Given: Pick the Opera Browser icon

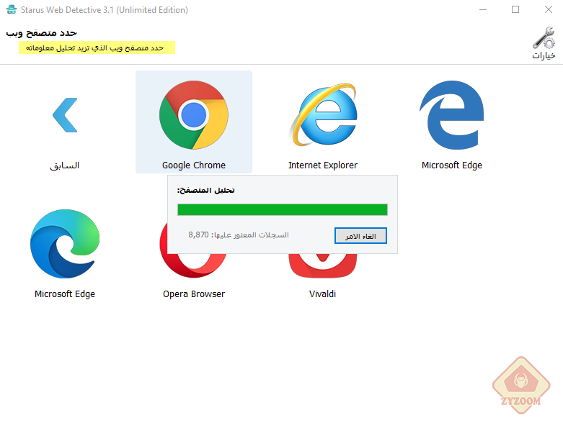Looking at the screenshot, I should click(194, 265).
